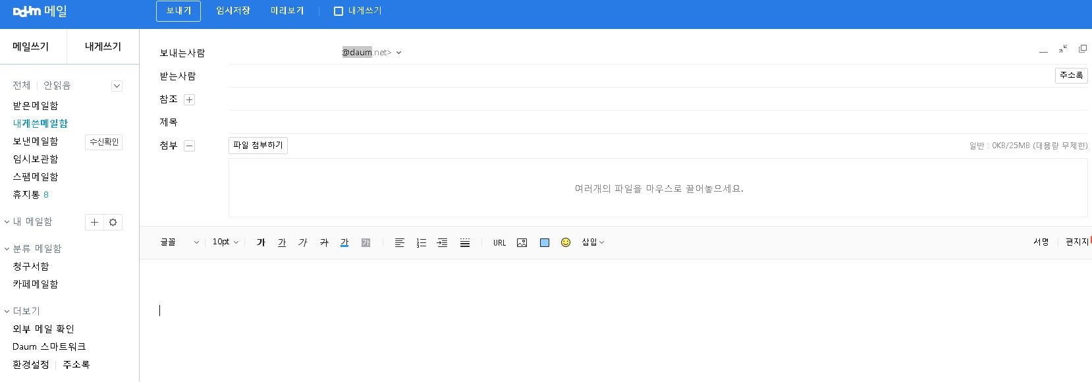Open 외부 메일 확인
This screenshot has width=1092, height=382.
pyautogui.click(x=43, y=329)
